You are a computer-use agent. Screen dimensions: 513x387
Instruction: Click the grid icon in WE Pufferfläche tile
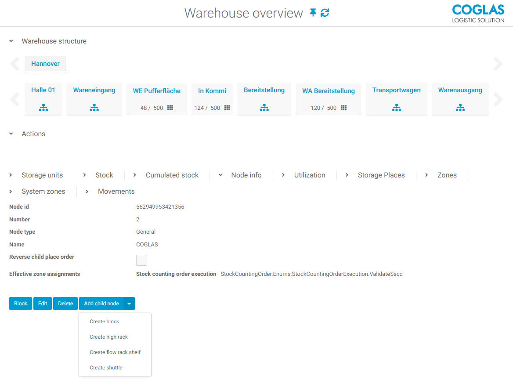coord(170,108)
